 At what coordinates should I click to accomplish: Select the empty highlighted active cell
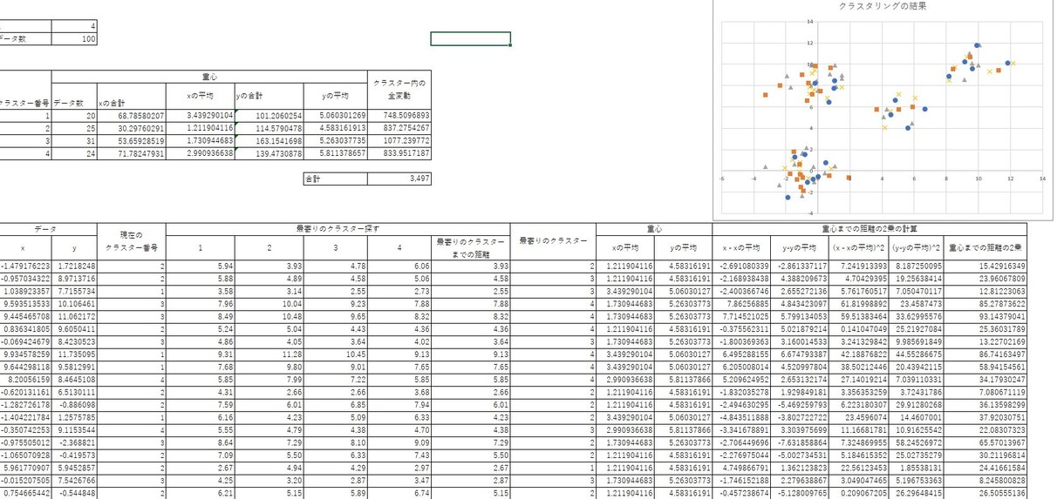pyautogui.click(x=471, y=39)
